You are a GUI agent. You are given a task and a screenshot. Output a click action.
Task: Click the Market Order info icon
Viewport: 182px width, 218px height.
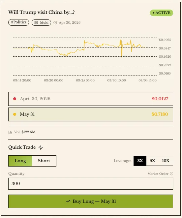click(x=171, y=174)
